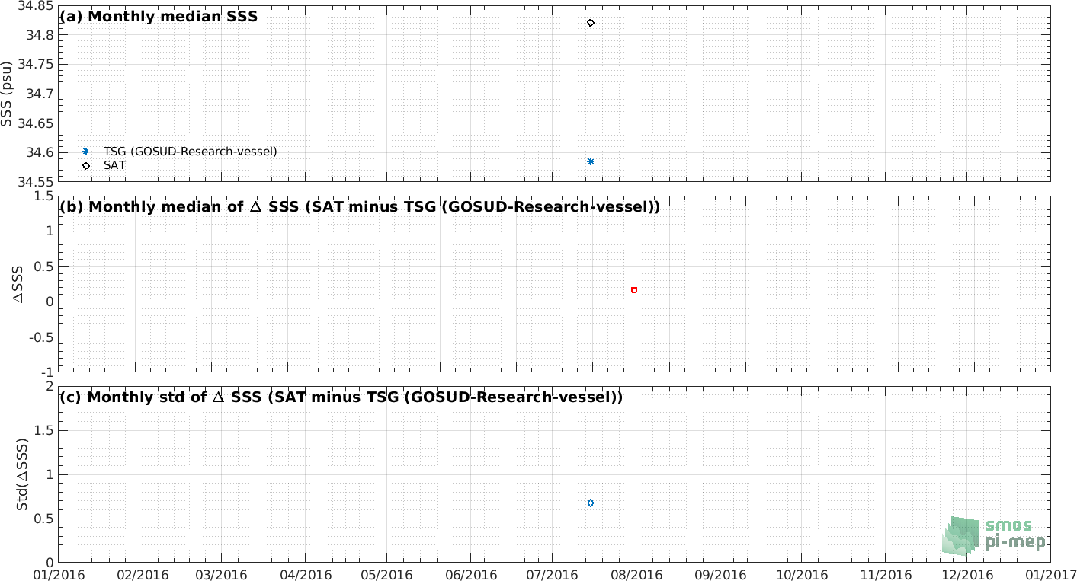Image resolution: width=1077 pixels, height=581 pixels.
Task: Click the 'SSS (psu)' y-axis label
Action: [8, 94]
